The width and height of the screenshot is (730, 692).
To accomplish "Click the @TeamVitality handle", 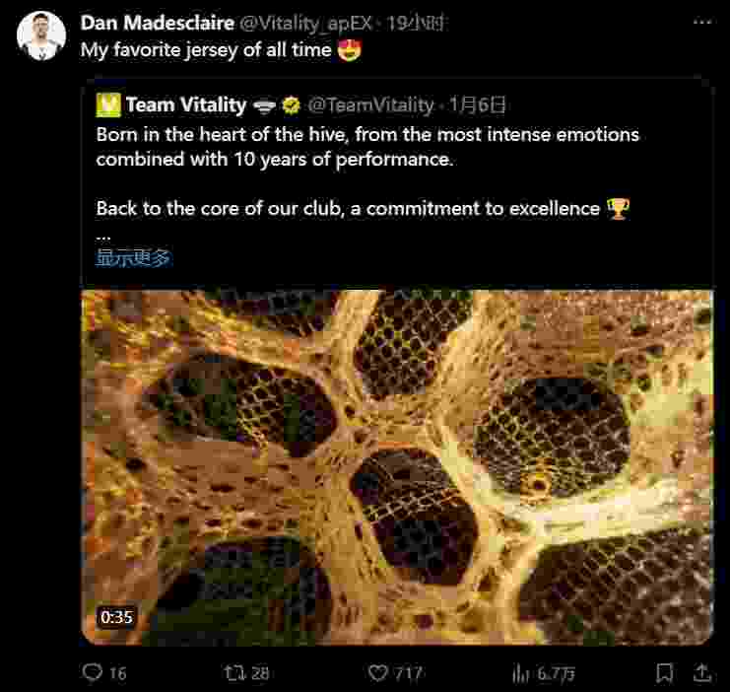I will pos(370,104).
